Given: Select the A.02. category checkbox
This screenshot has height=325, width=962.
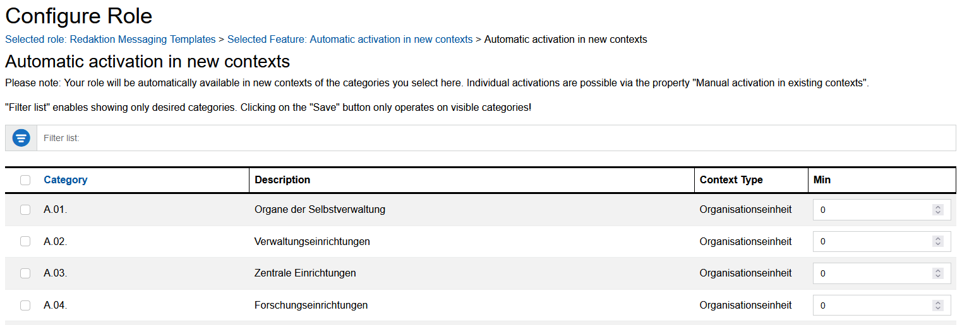Looking at the screenshot, I should (x=25, y=241).
